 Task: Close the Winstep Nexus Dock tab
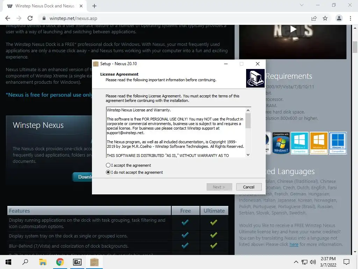[x=81, y=6]
